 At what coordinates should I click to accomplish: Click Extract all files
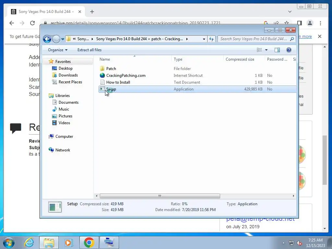[x=89, y=50]
